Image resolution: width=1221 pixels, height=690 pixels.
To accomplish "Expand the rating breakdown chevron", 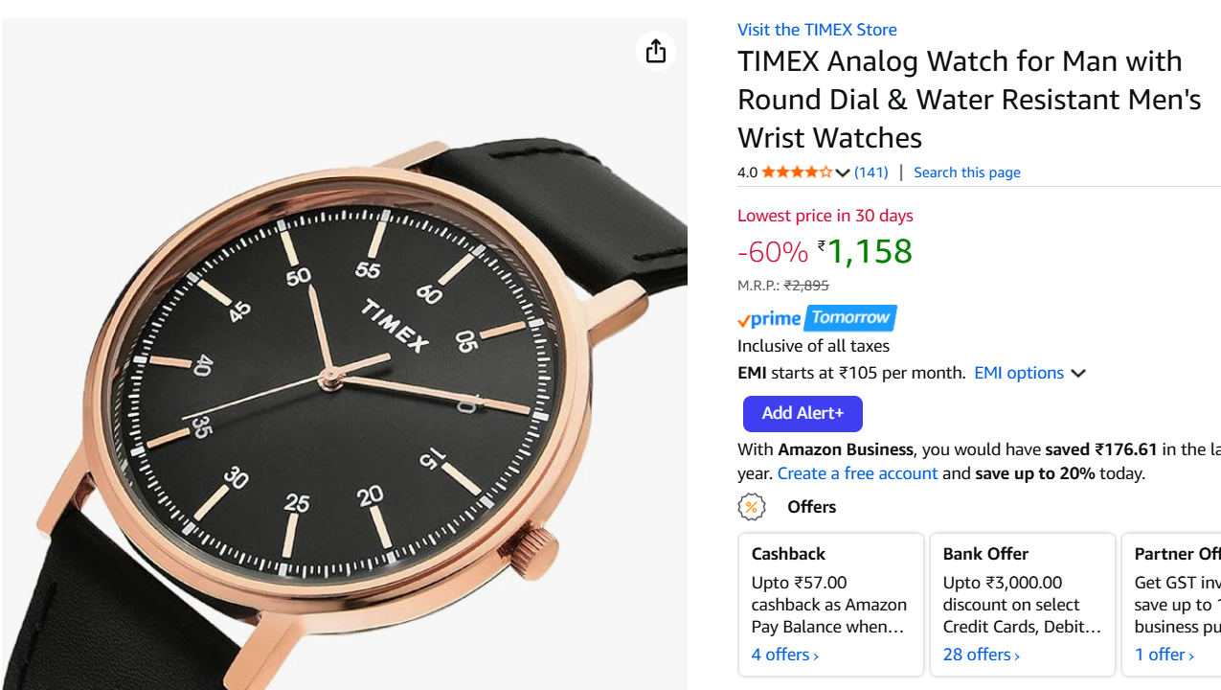I will (x=843, y=173).
